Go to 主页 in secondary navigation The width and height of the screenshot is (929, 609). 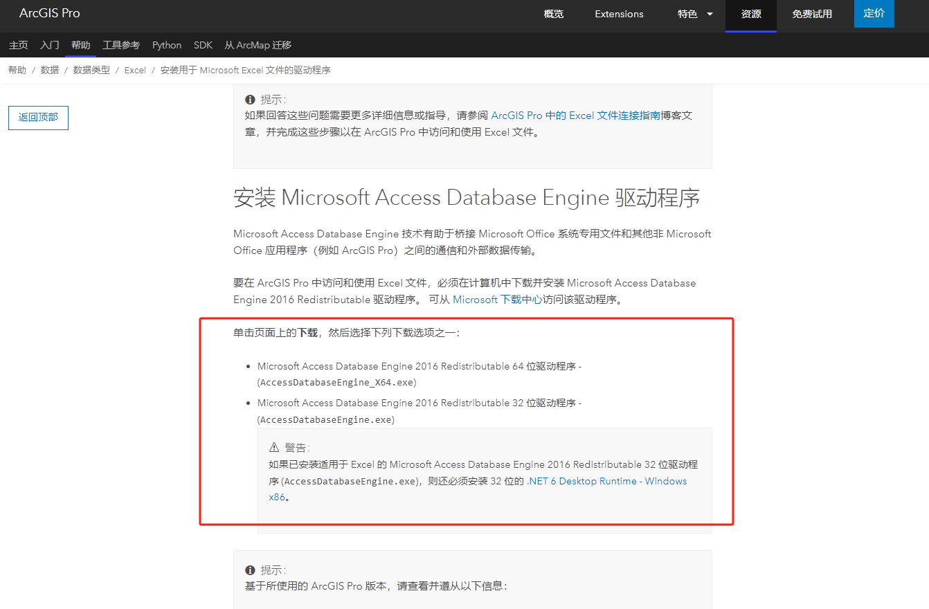[x=19, y=45]
